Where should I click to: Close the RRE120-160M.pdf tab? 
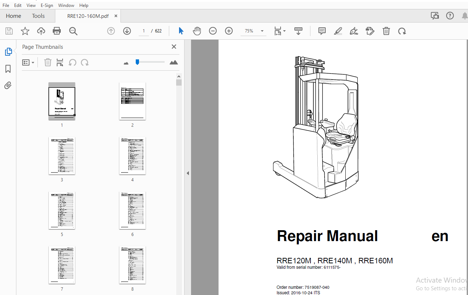click(116, 16)
